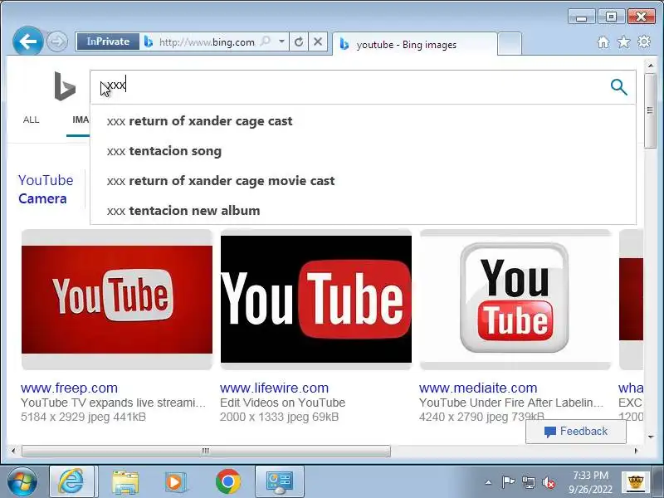
Task: Click the horizontal scrollbar thumb
Action: (x=206, y=451)
